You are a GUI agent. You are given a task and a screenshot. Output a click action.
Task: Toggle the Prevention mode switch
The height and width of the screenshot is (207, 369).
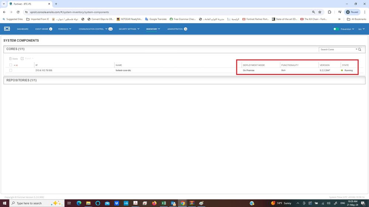point(336,29)
